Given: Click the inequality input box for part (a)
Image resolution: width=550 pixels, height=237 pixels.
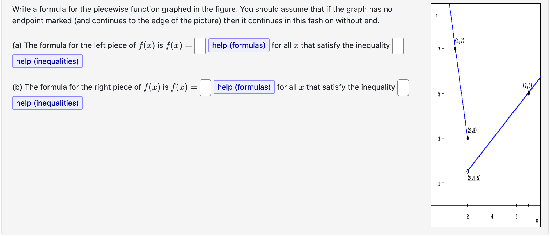Looking at the screenshot, I should tap(397, 46).
